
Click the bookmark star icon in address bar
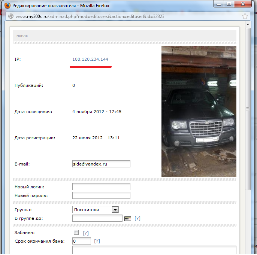tap(245, 16)
